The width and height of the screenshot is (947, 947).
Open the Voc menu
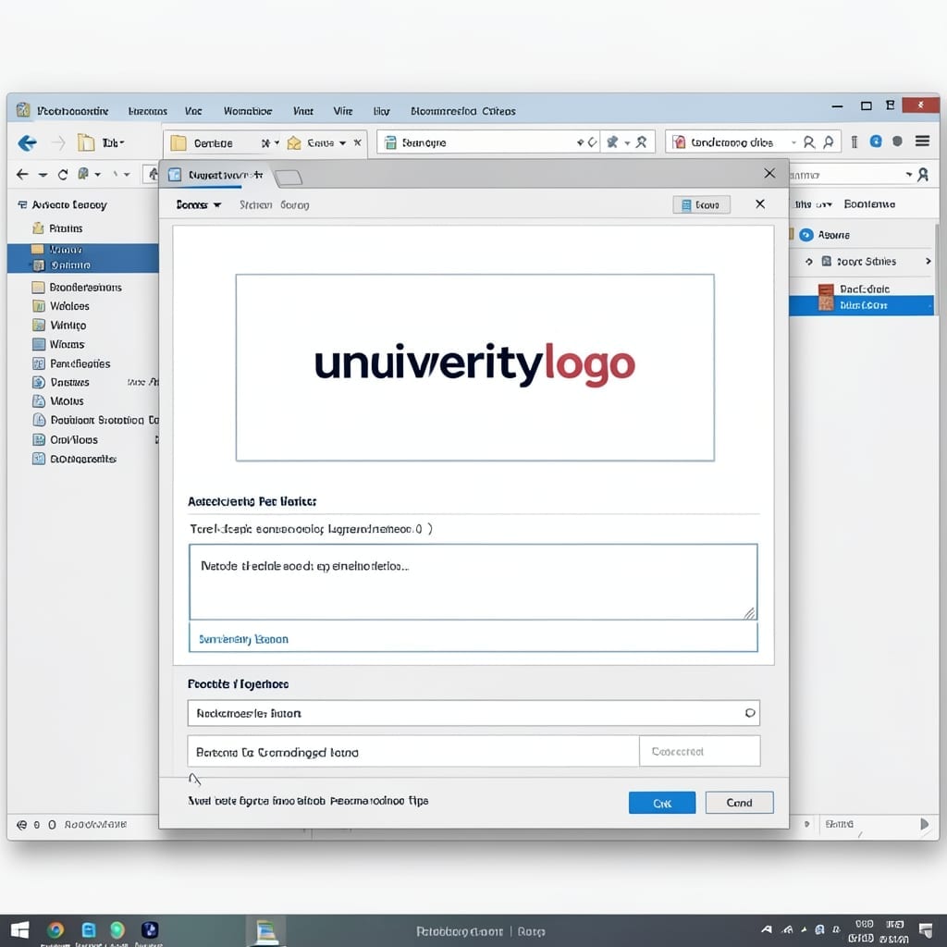(x=193, y=111)
